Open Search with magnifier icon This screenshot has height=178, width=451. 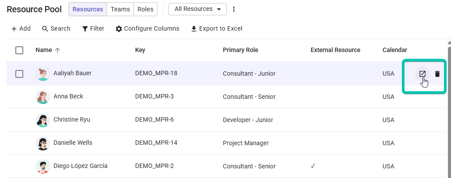(56, 29)
